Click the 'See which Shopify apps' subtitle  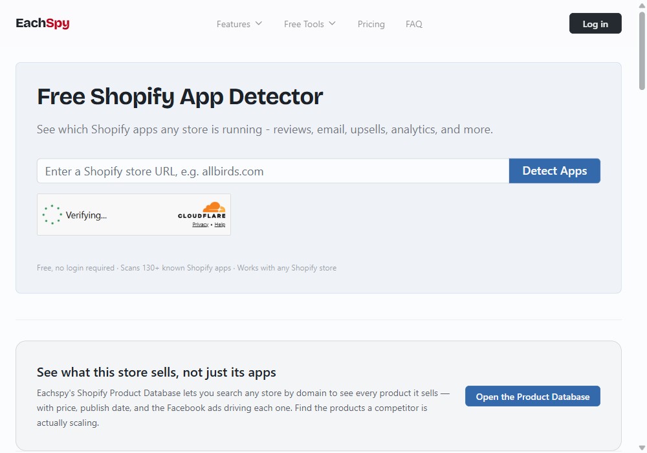[x=265, y=129]
